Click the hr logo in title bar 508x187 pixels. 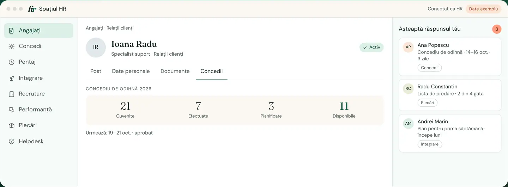(32, 9)
